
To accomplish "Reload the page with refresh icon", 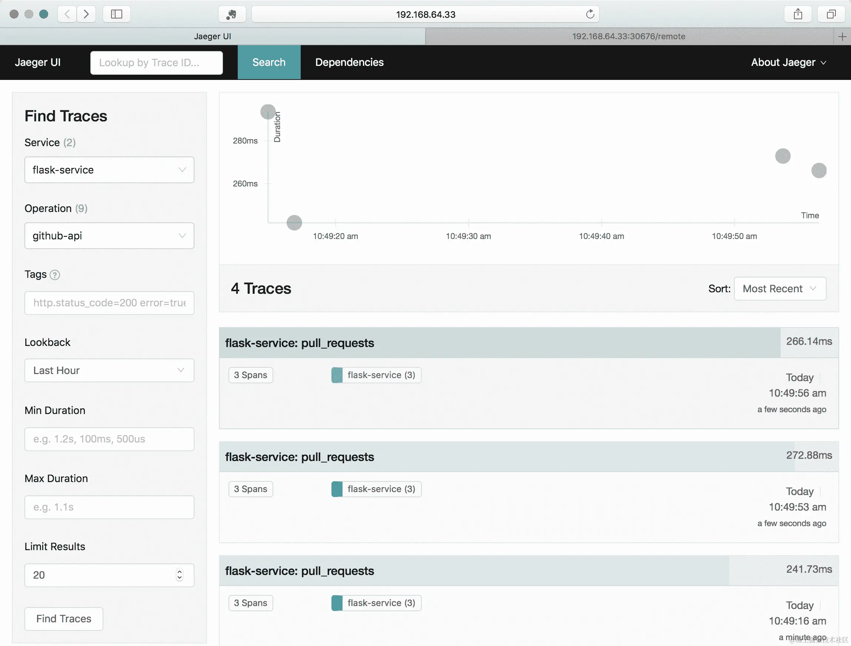I will tap(590, 14).
